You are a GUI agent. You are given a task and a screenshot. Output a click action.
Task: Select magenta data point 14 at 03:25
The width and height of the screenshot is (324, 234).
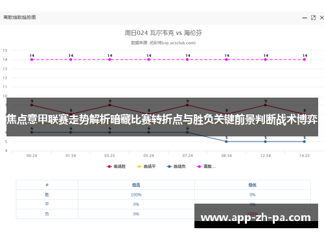(x=110, y=59)
